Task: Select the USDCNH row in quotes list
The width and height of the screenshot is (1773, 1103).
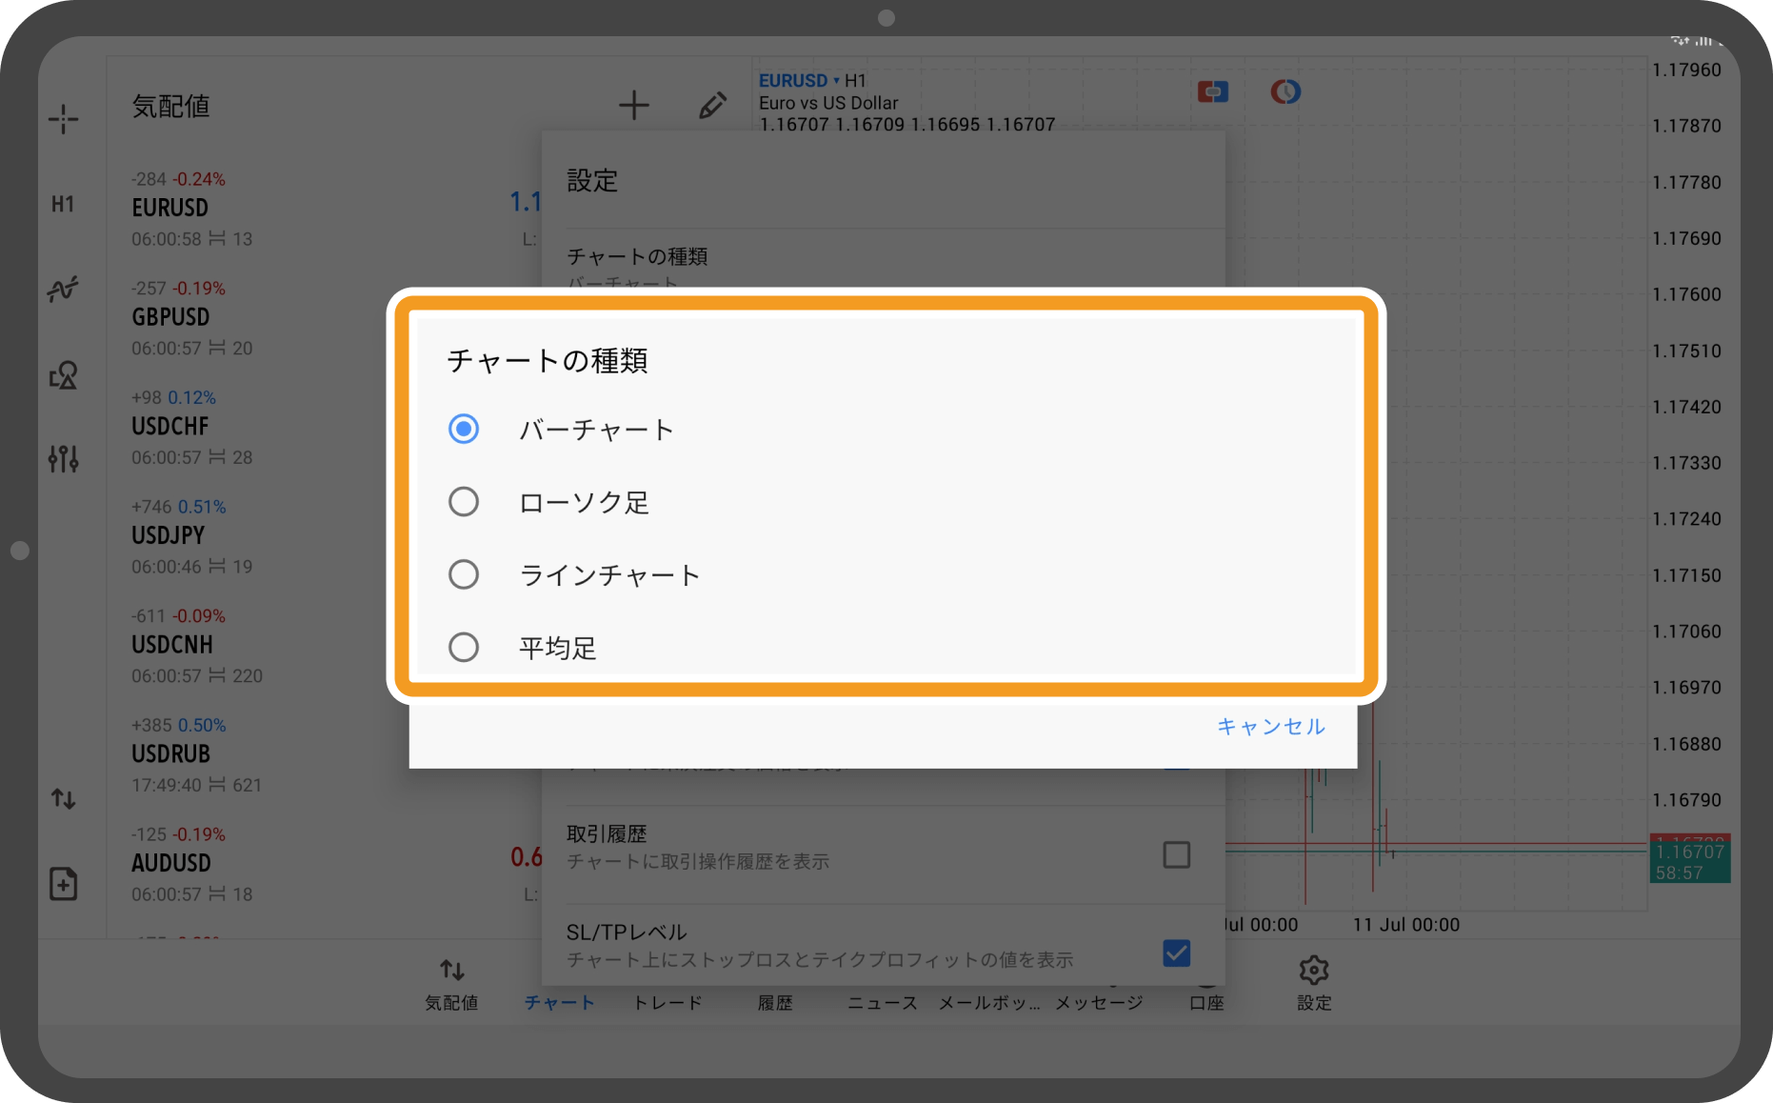Action: pos(324,646)
